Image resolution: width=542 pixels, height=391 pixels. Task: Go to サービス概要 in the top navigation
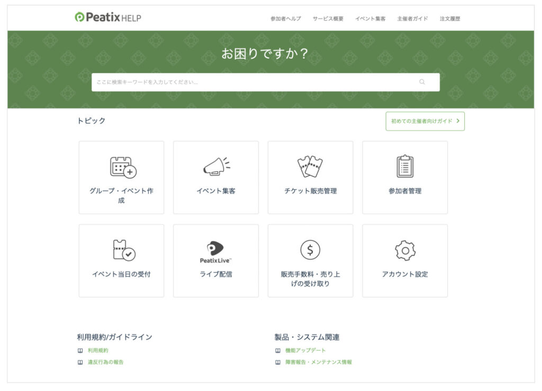pyautogui.click(x=328, y=18)
